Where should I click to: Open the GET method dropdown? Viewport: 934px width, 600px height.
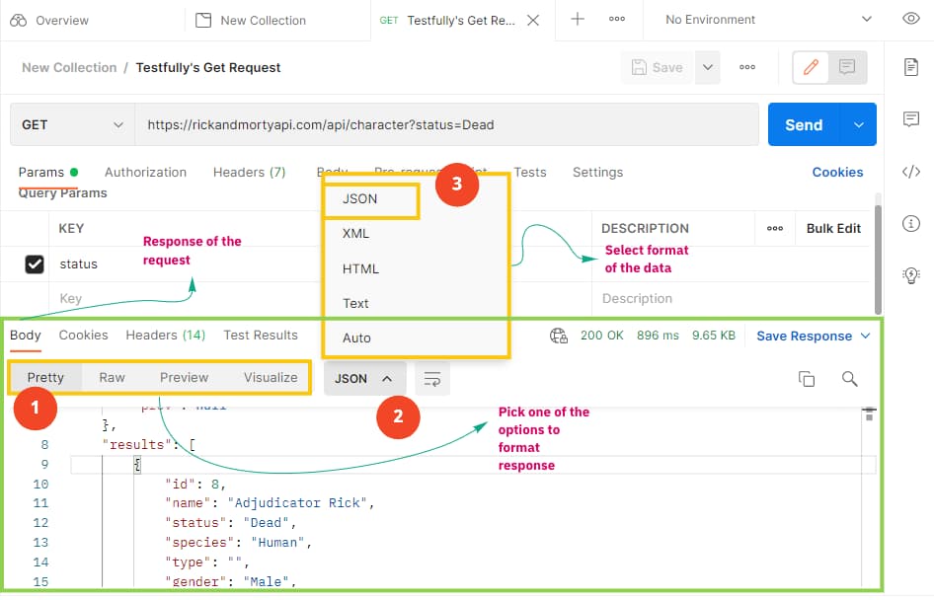coord(70,124)
